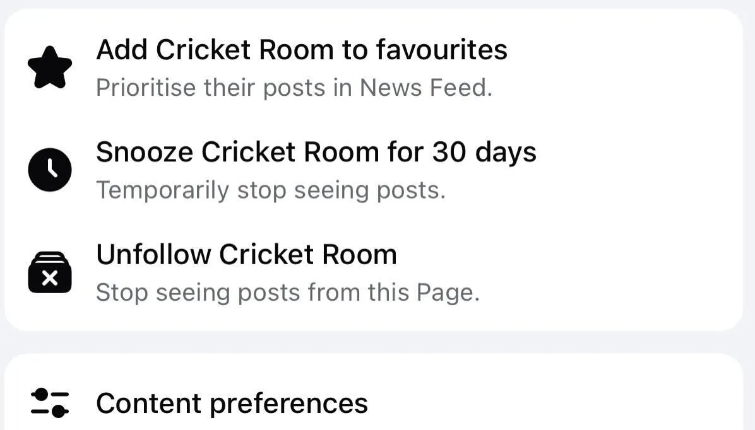Add Cricket Room to favourites

coord(301,50)
